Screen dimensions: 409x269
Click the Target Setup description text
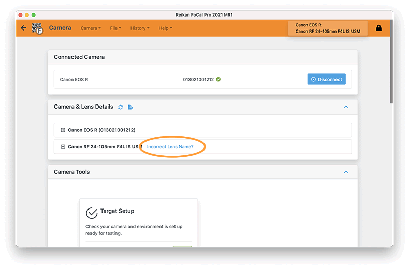(x=134, y=230)
